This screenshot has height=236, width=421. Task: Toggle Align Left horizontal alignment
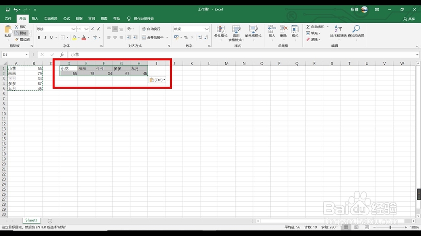(x=109, y=37)
